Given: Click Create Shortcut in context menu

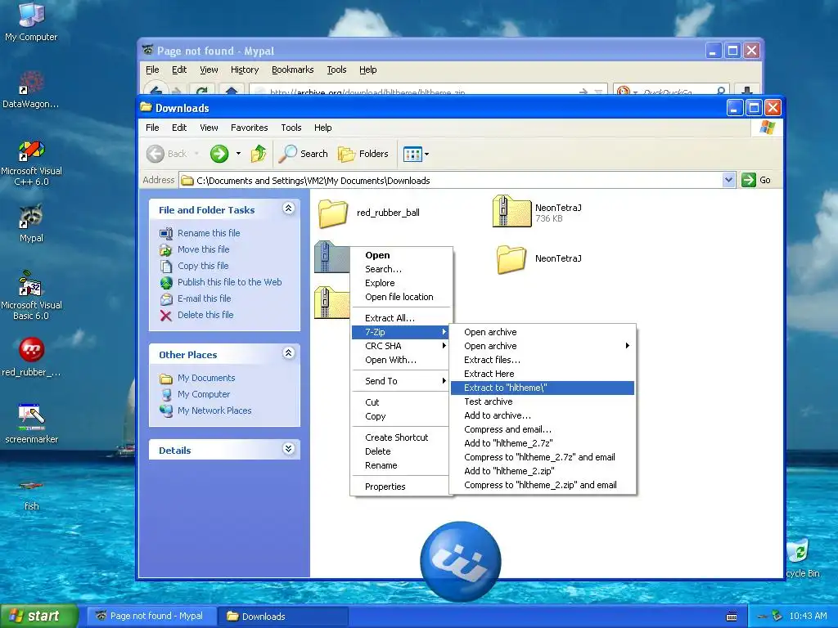Looking at the screenshot, I should tap(401, 437).
